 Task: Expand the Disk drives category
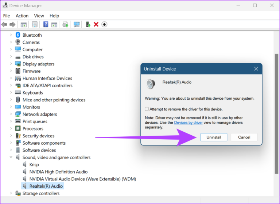[11, 56]
